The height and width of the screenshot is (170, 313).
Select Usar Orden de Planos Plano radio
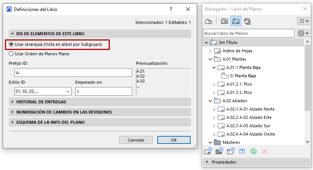(x=11, y=54)
